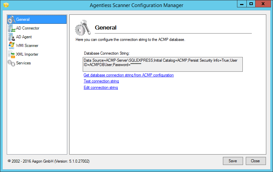This screenshot has height=172, width=273.
Task: Click the WMI Scanner Windows-flag icon
Action: pos(11,46)
